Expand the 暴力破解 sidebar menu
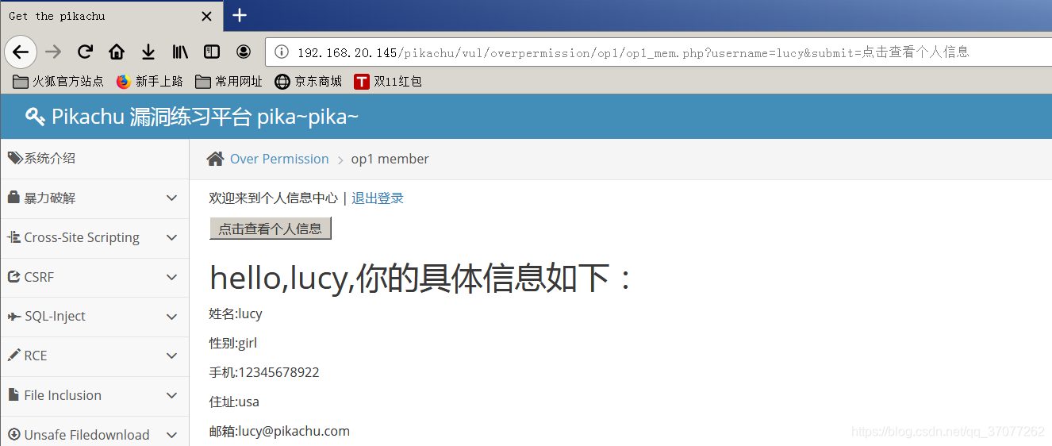The image size is (1052, 446). click(x=94, y=198)
